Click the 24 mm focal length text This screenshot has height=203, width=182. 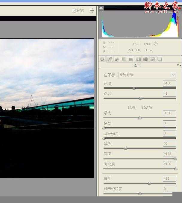pyautogui.click(x=148, y=50)
